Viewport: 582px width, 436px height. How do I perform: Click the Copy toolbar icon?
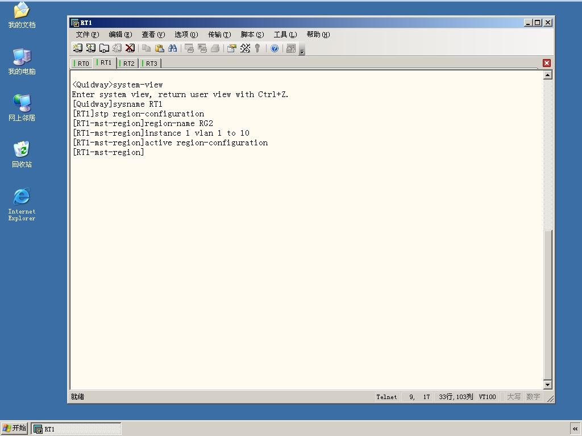[x=146, y=48]
